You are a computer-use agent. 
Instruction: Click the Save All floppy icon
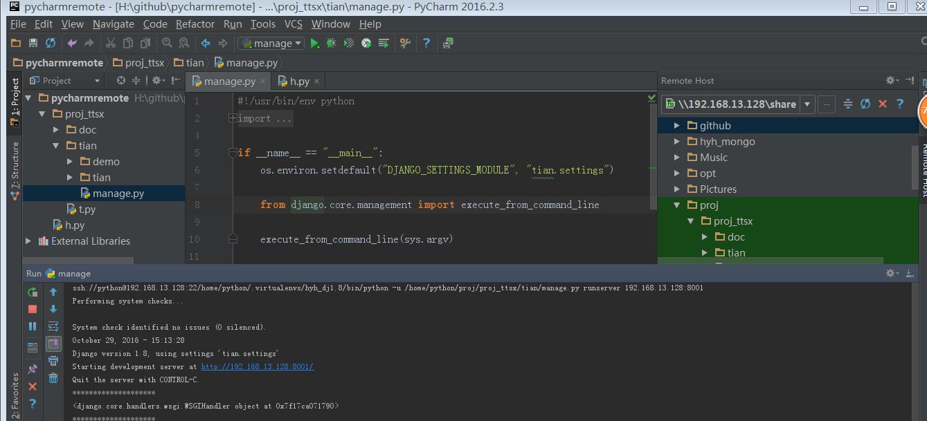[33, 43]
